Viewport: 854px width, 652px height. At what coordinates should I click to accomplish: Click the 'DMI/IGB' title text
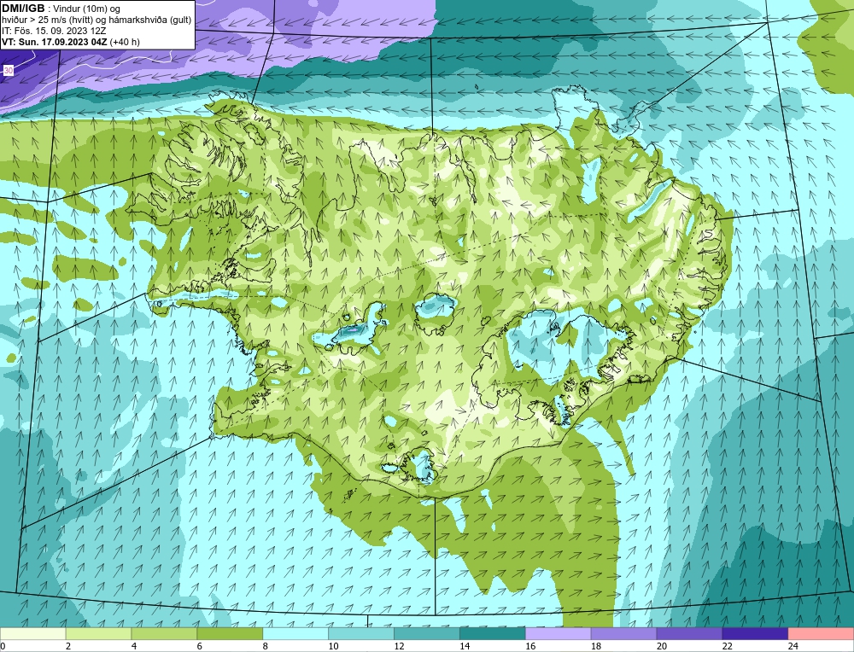(x=23, y=9)
